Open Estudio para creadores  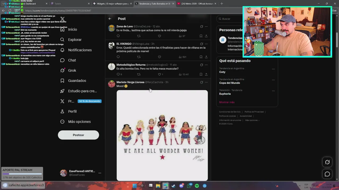(x=78, y=91)
